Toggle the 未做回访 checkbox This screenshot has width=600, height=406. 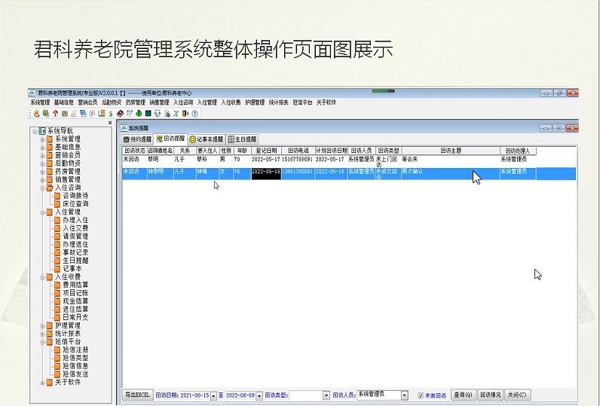[x=421, y=395]
